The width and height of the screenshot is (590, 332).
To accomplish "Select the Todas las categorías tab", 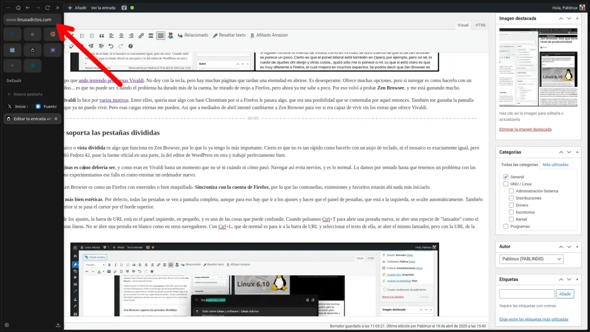I will pyautogui.click(x=519, y=165).
